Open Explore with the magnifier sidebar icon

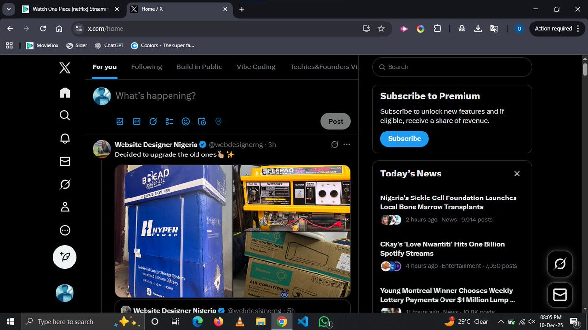[65, 115]
